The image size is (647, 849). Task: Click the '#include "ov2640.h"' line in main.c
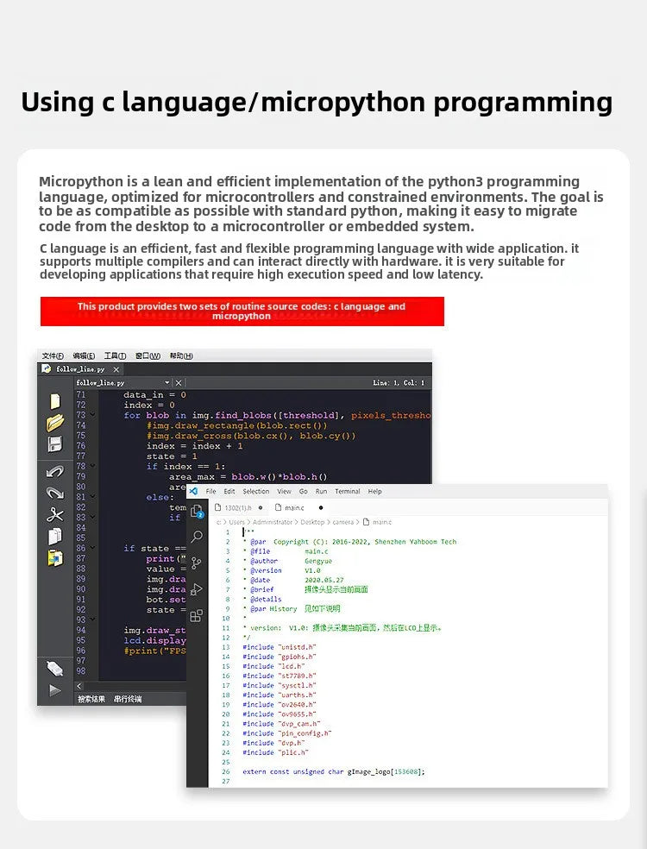280,705
